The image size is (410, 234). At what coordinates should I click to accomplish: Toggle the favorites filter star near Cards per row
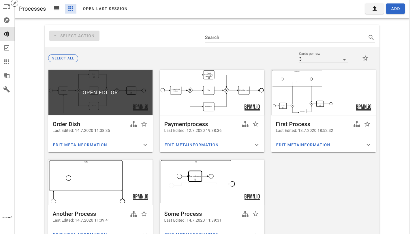365,59
